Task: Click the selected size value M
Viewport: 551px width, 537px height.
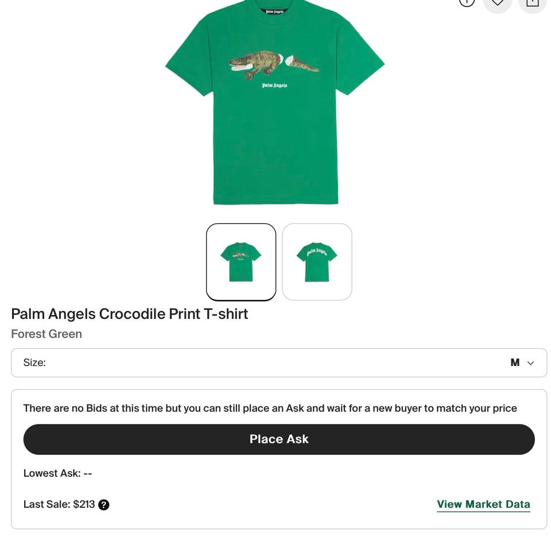Action: (x=515, y=363)
